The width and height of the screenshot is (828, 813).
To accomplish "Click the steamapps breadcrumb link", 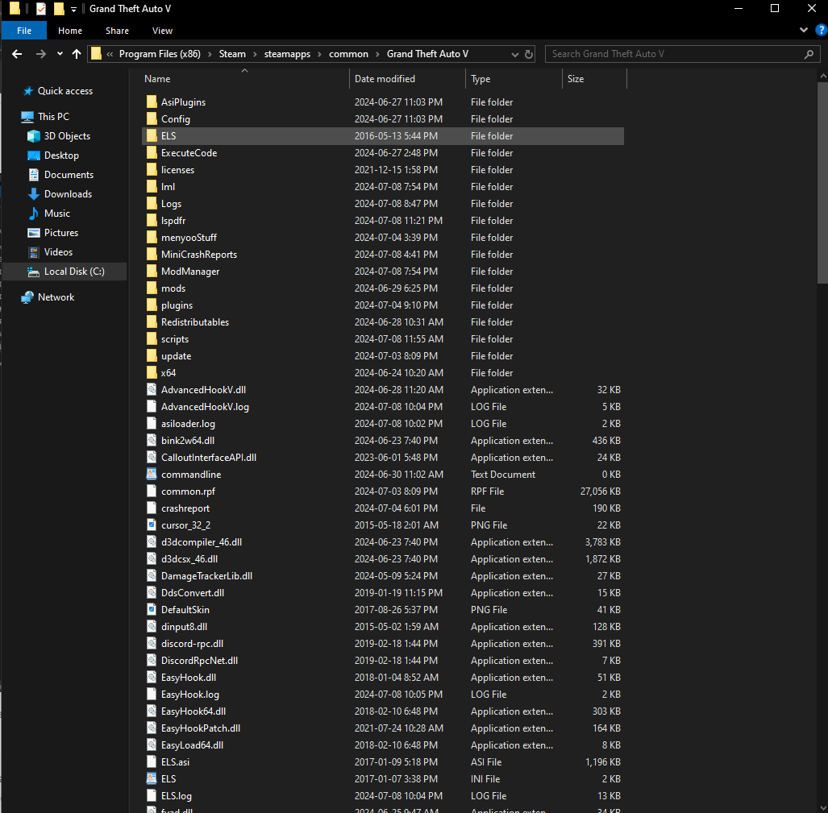I will point(287,54).
